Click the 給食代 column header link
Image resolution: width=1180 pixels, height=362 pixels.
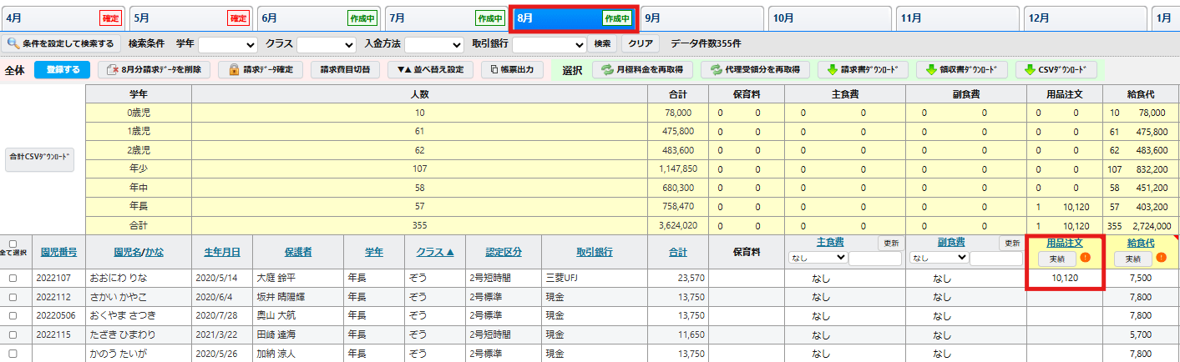(x=1141, y=243)
